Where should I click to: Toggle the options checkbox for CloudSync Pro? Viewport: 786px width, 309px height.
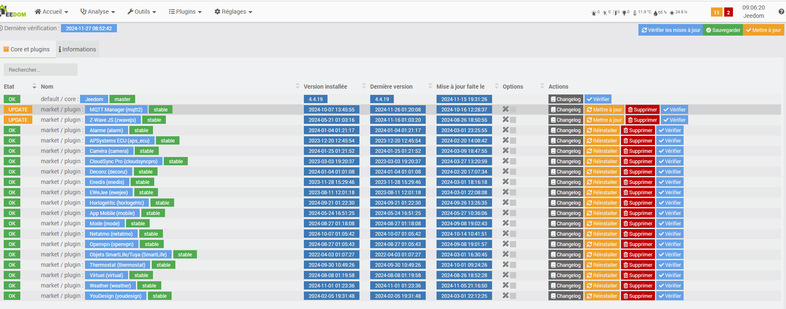(x=513, y=162)
